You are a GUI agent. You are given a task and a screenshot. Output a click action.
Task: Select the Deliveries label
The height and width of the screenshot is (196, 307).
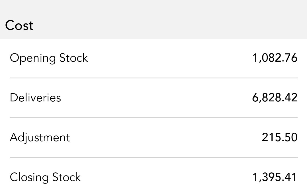[35, 98]
